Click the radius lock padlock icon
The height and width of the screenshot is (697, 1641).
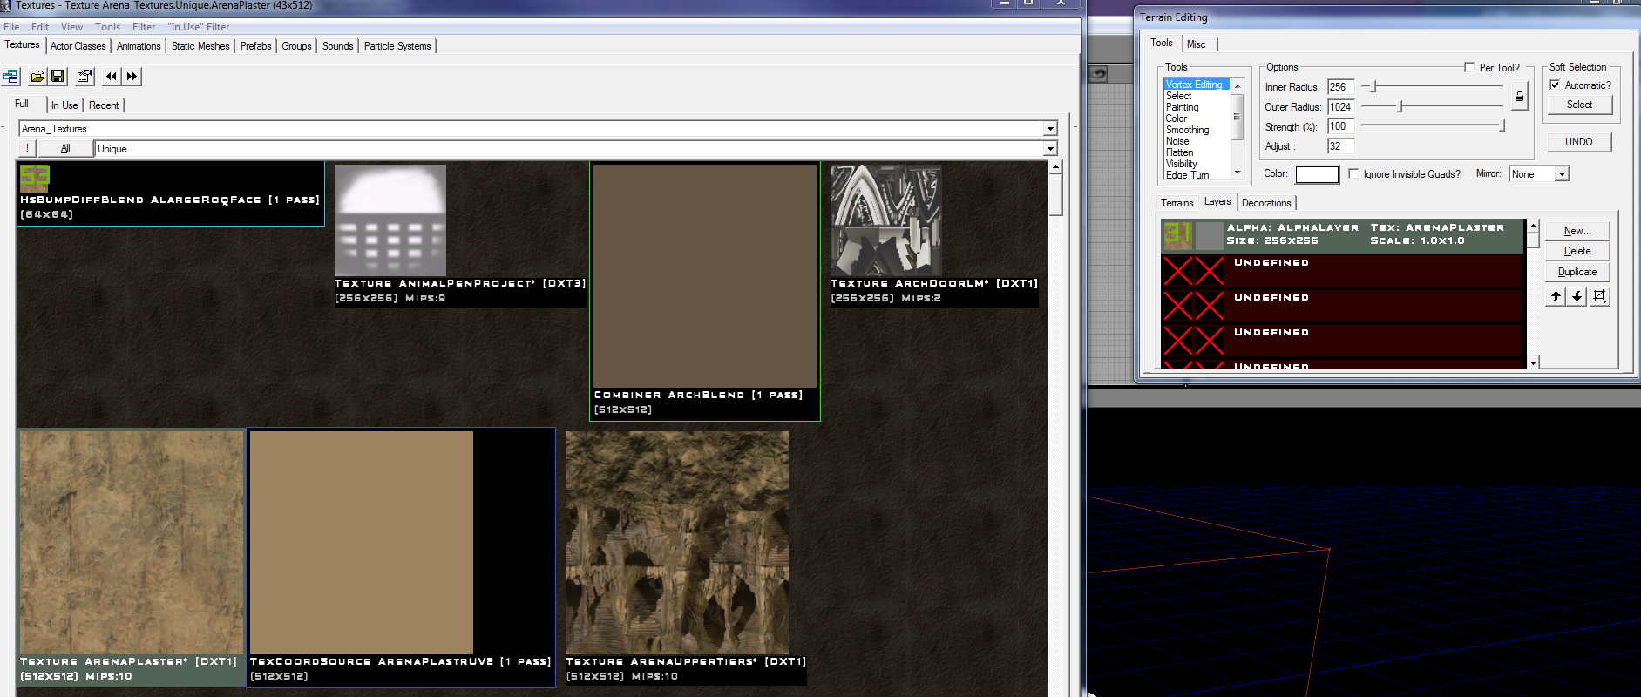tap(1519, 97)
